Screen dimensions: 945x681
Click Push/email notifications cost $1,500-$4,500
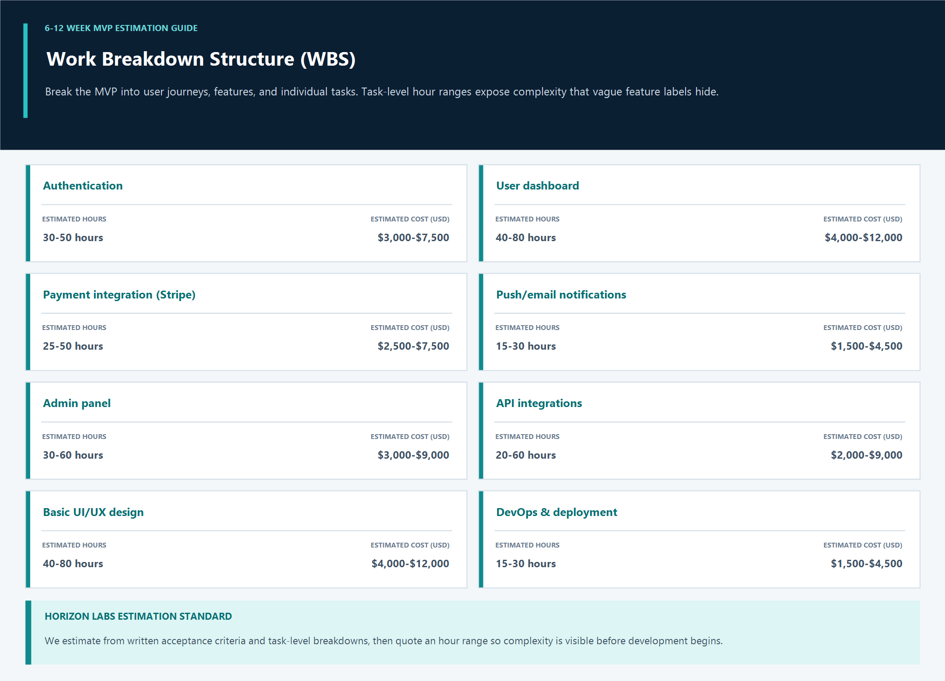pos(866,346)
